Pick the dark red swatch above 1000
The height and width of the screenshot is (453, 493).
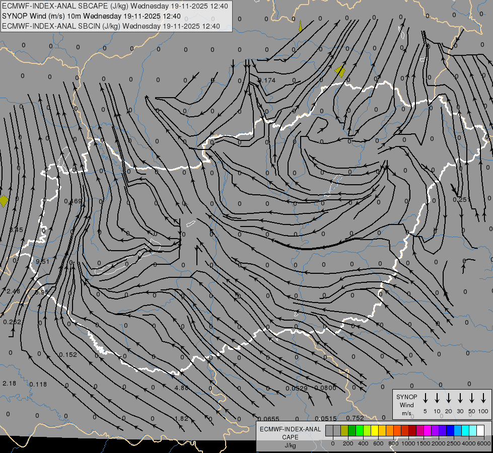tap(412, 431)
